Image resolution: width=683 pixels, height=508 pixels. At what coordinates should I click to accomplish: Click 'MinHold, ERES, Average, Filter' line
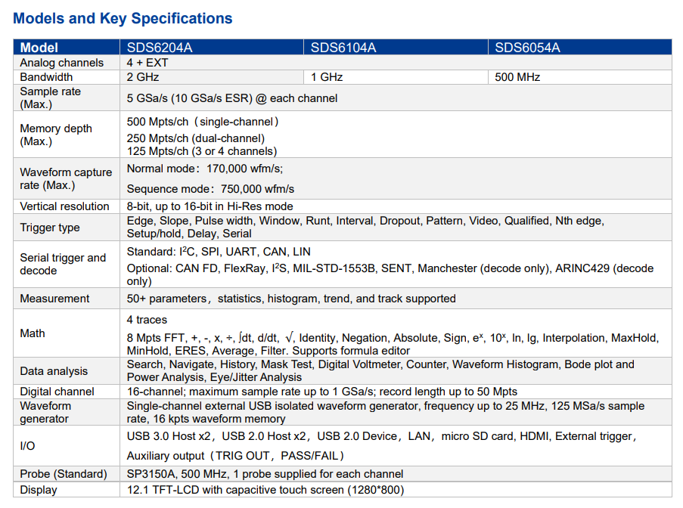point(269,351)
